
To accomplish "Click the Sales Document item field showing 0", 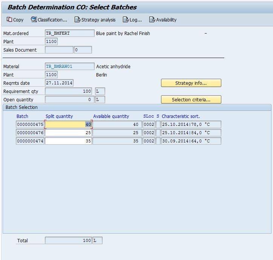I will click(83, 50).
